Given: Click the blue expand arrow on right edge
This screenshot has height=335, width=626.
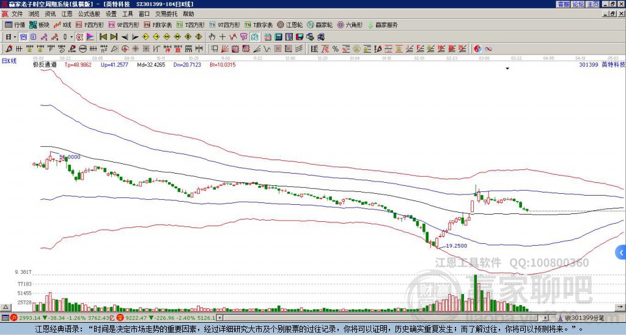Looking at the screenshot, I should coord(621,252).
